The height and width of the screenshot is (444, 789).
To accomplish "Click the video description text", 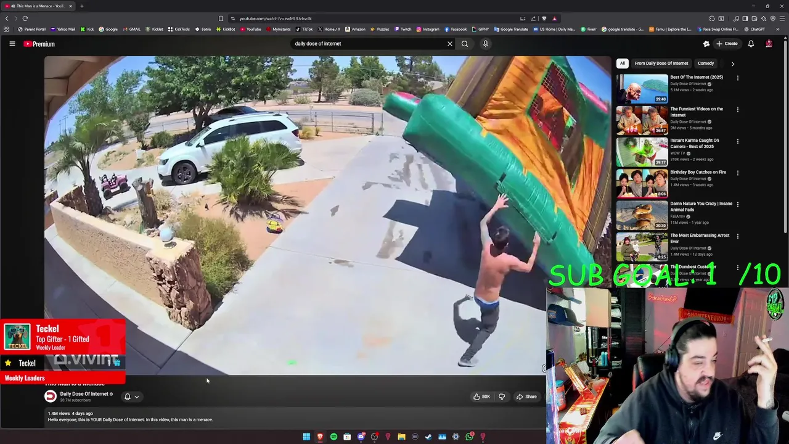I will coord(130,420).
